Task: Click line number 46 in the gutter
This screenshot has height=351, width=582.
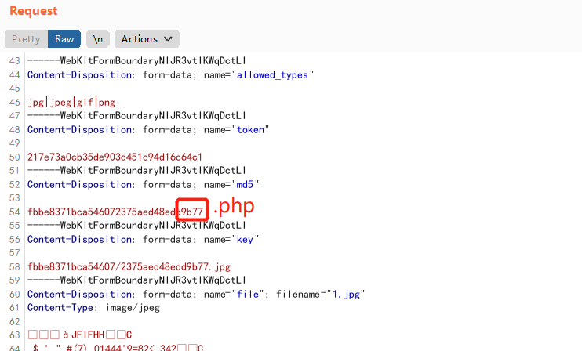Action: point(14,103)
